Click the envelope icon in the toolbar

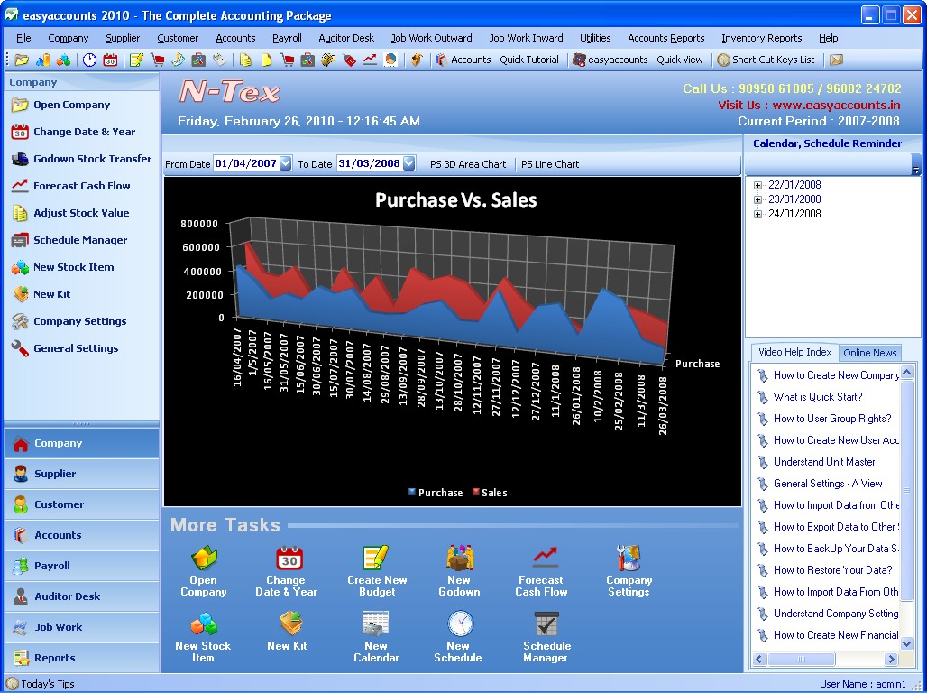836,60
